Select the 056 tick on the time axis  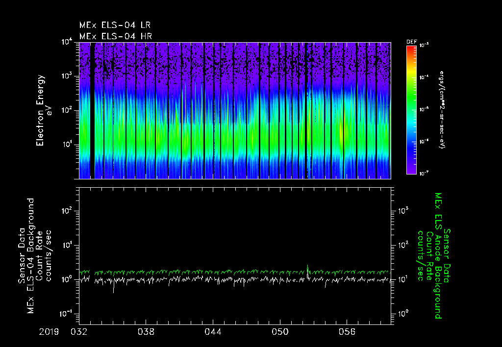(347, 332)
